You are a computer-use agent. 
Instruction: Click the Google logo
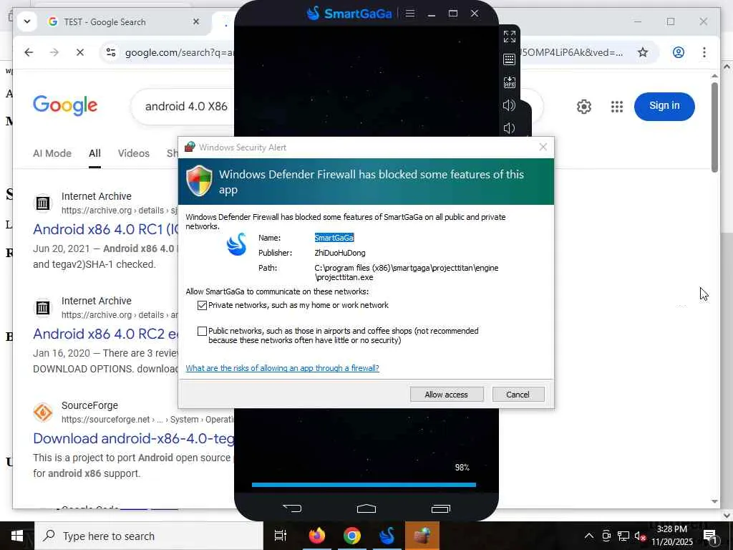(x=65, y=106)
